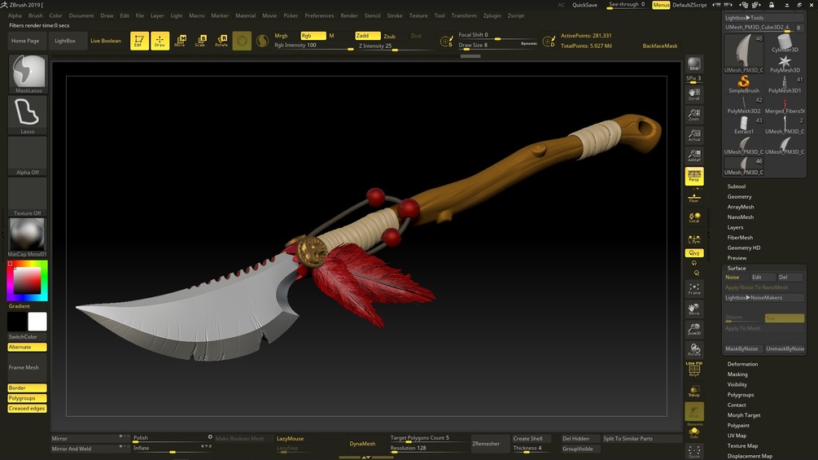The image size is (818, 460).
Task: Set canvas to Actual size
Action: click(x=693, y=135)
